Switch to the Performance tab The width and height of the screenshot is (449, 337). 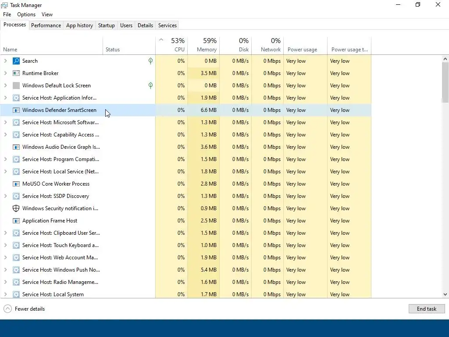(x=46, y=25)
